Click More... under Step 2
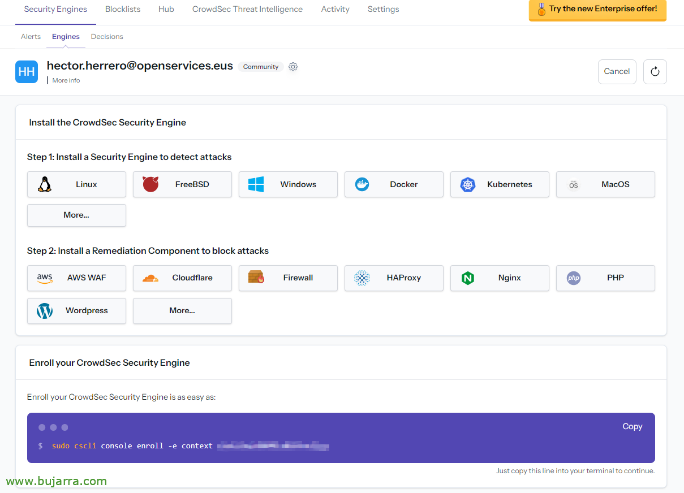The height and width of the screenshot is (493, 684). pos(182,310)
